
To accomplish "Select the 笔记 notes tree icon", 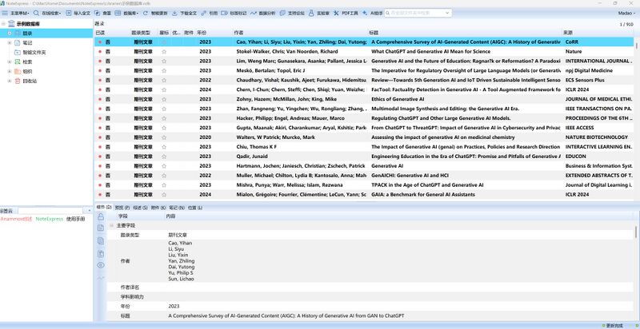I will click(x=18, y=43).
